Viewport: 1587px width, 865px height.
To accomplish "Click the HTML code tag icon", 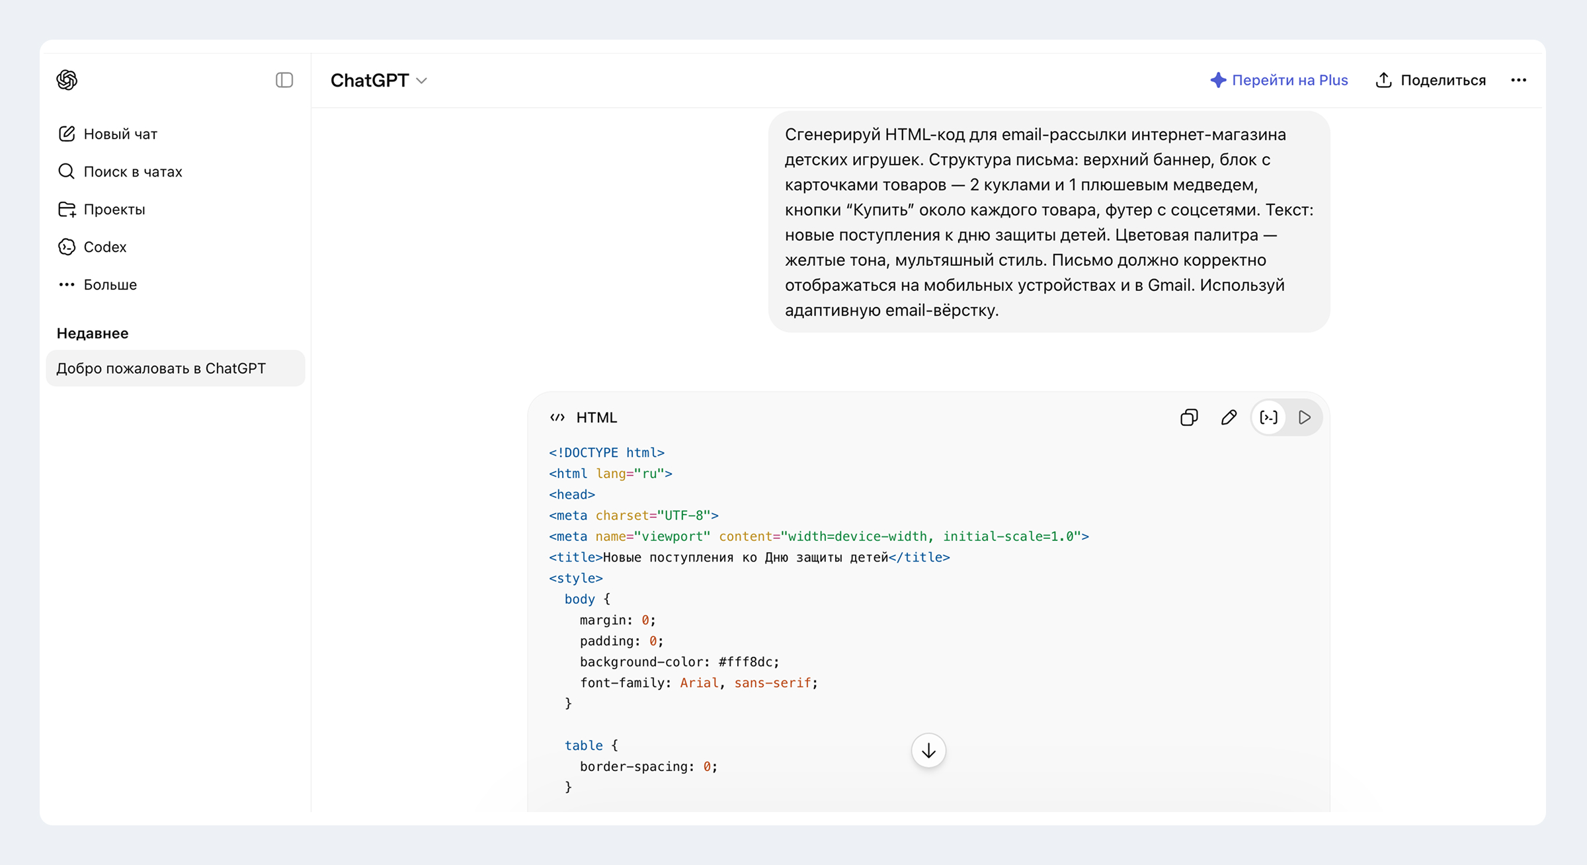I will [557, 417].
